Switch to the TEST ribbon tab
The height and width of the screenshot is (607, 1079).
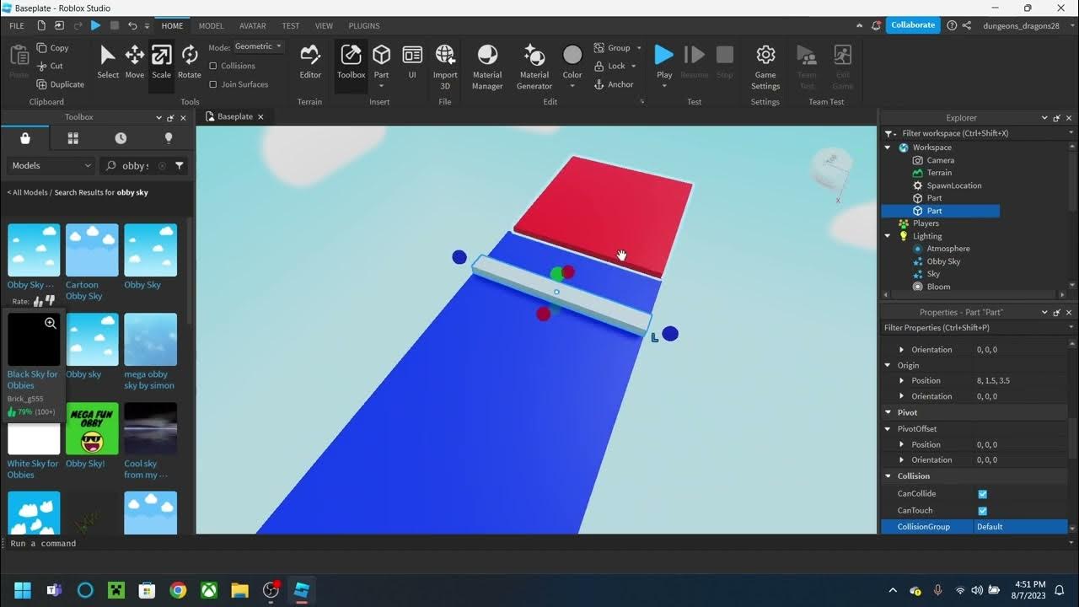pos(290,26)
